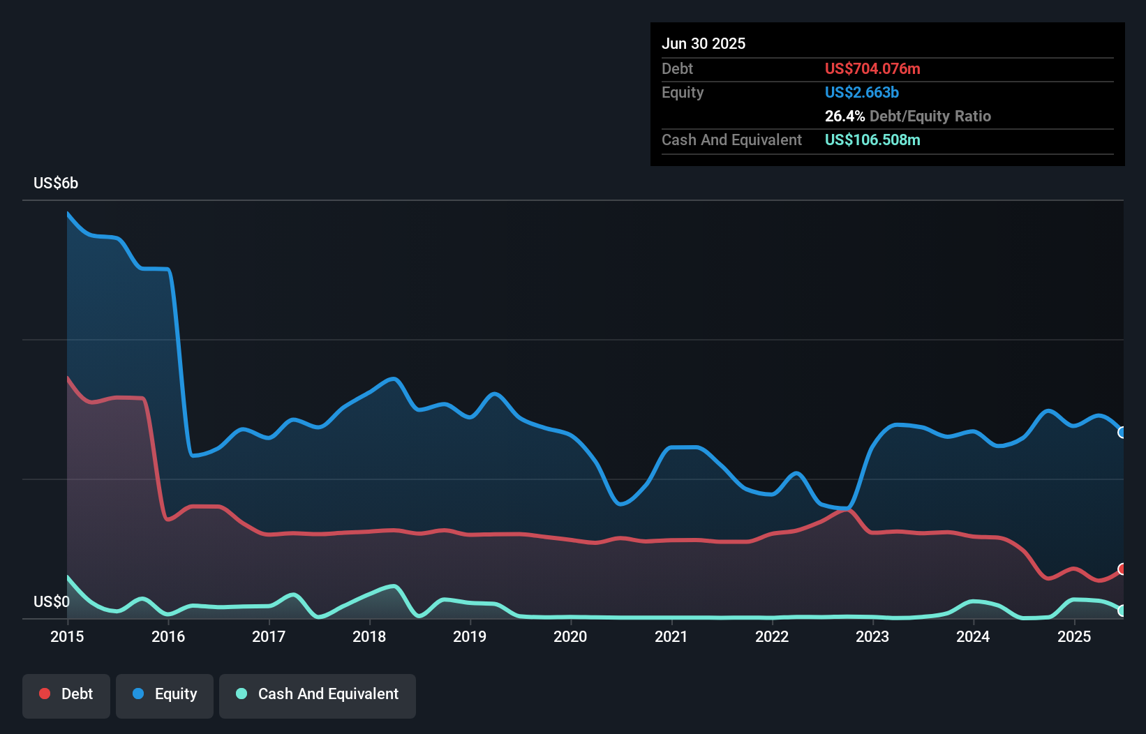Screen dimensions: 1146x734
Task: Click the US$6b axis gridline label
Action: pos(56,183)
